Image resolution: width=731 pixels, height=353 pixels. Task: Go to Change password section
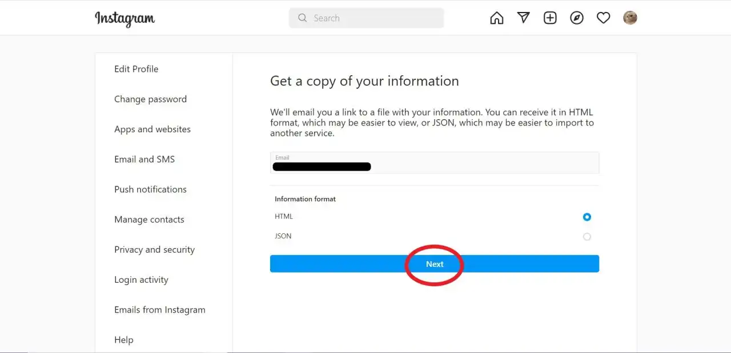(x=150, y=99)
